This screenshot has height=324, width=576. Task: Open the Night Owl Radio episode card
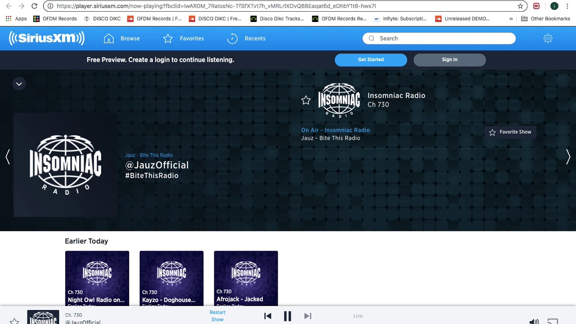click(97, 278)
